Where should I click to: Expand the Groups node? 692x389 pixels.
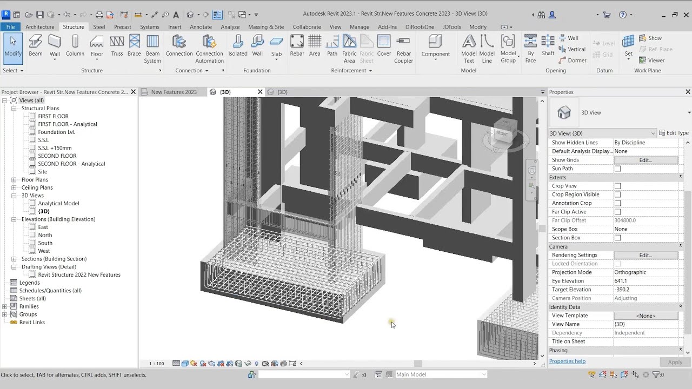(4, 314)
